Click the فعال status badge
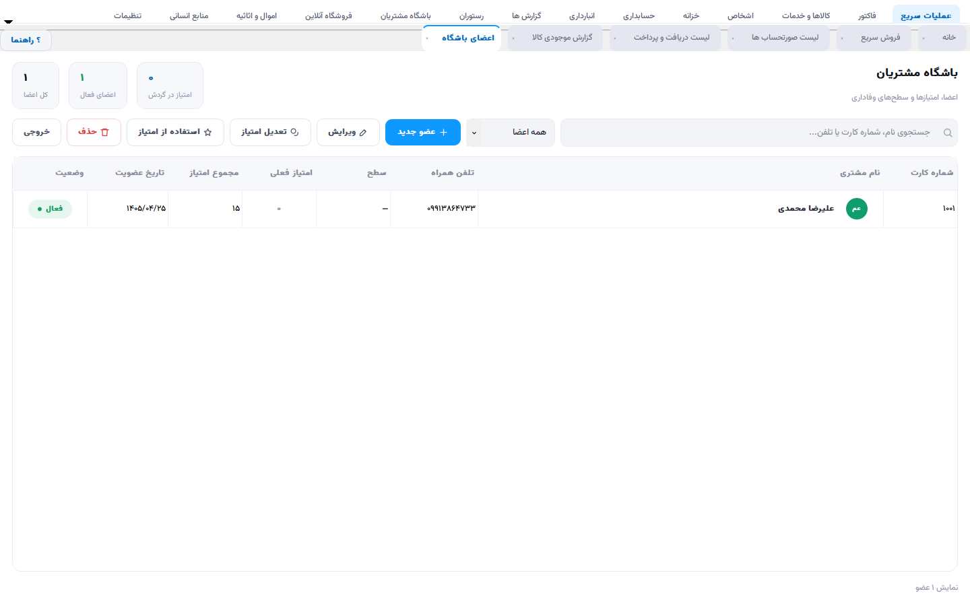 (50, 209)
